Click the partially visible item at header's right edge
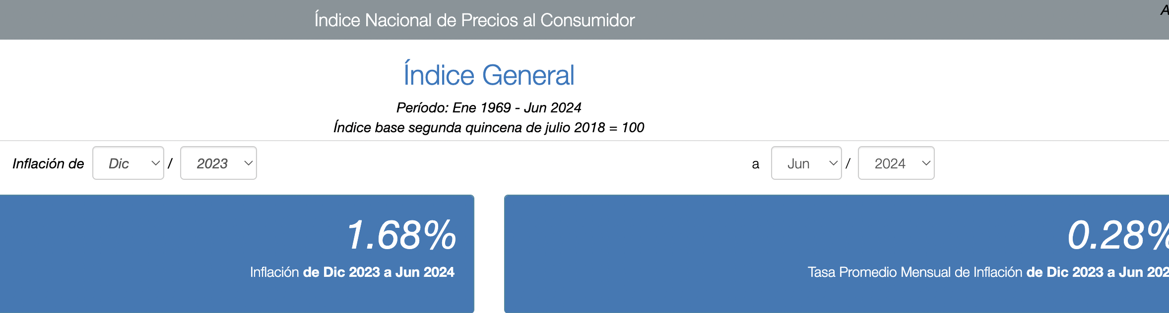1169x313 pixels. (x=1164, y=10)
